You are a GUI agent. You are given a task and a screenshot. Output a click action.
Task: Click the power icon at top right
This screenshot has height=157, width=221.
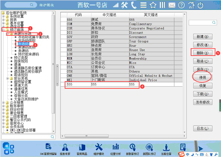click(200, 6)
